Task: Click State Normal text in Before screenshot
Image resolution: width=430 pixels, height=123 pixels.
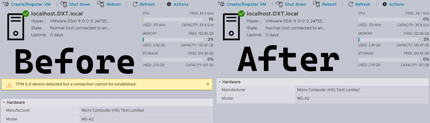Action: pyautogui.click(x=80, y=28)
